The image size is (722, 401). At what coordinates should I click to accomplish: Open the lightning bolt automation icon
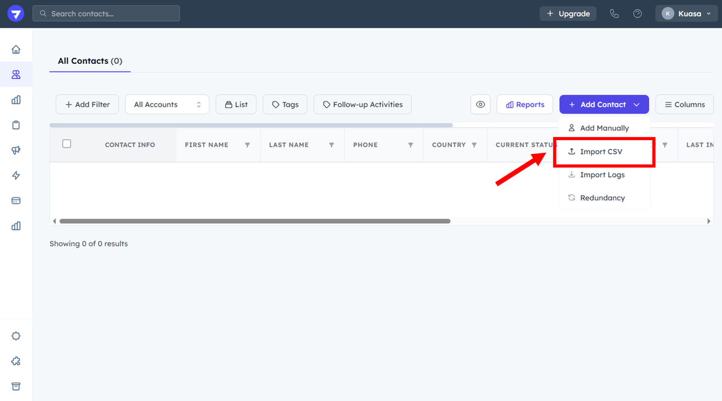(16, 176)
